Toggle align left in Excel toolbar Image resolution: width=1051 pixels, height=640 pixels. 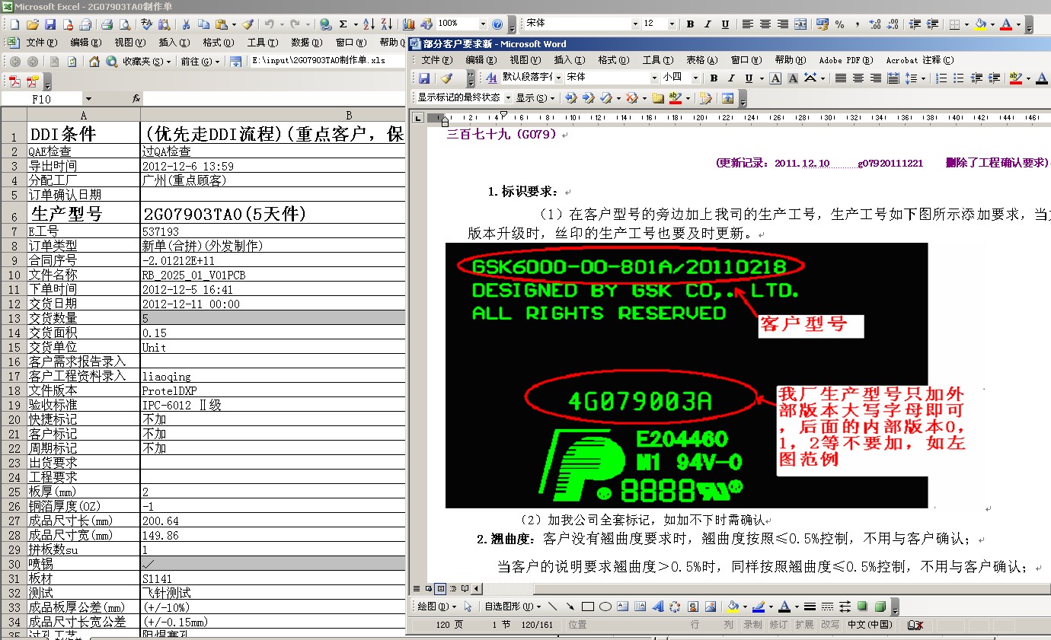coord(747,24)
